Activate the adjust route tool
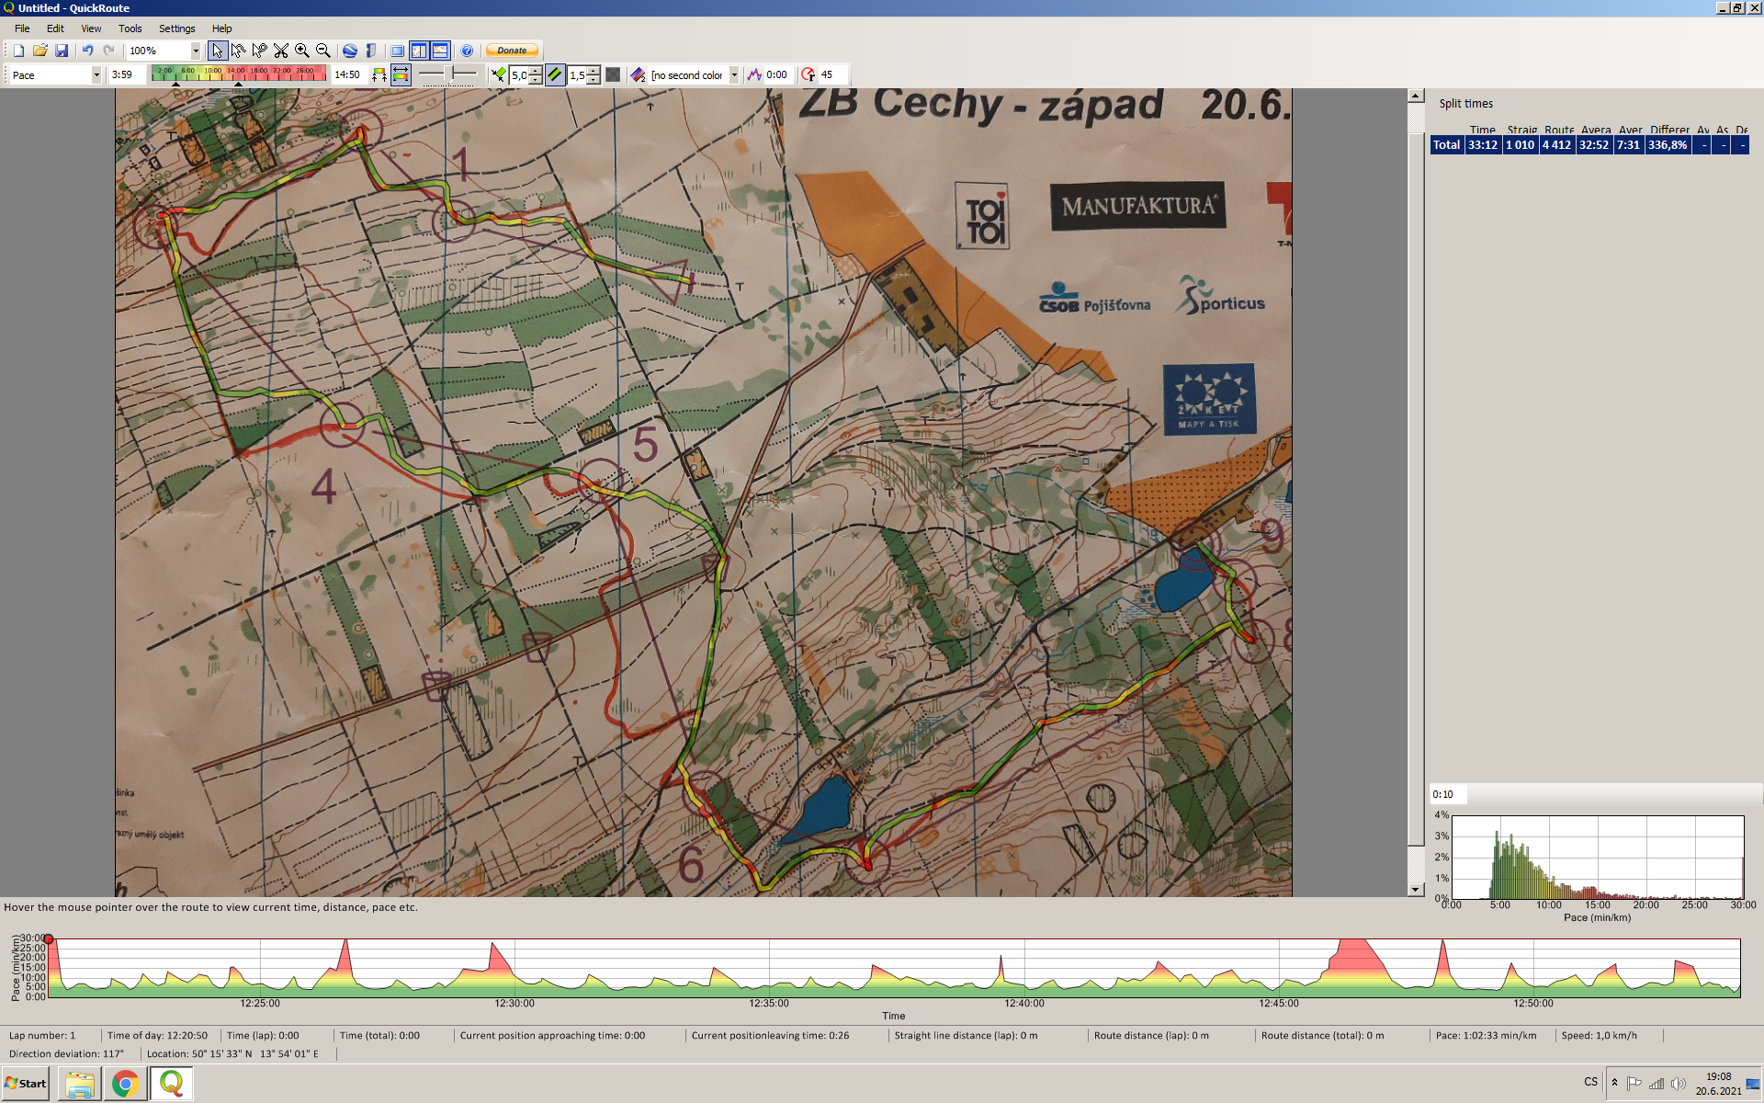The width and height of the screenshot is (1764, 1103). tap(238, 51)
